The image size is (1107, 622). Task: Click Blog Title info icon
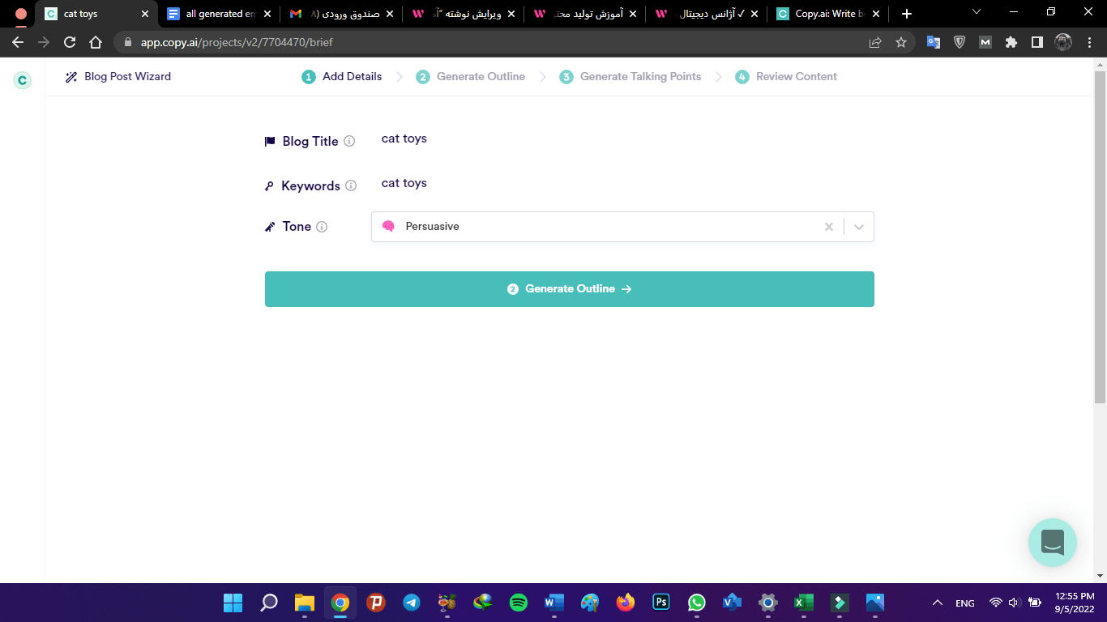(x=349, y=141)
